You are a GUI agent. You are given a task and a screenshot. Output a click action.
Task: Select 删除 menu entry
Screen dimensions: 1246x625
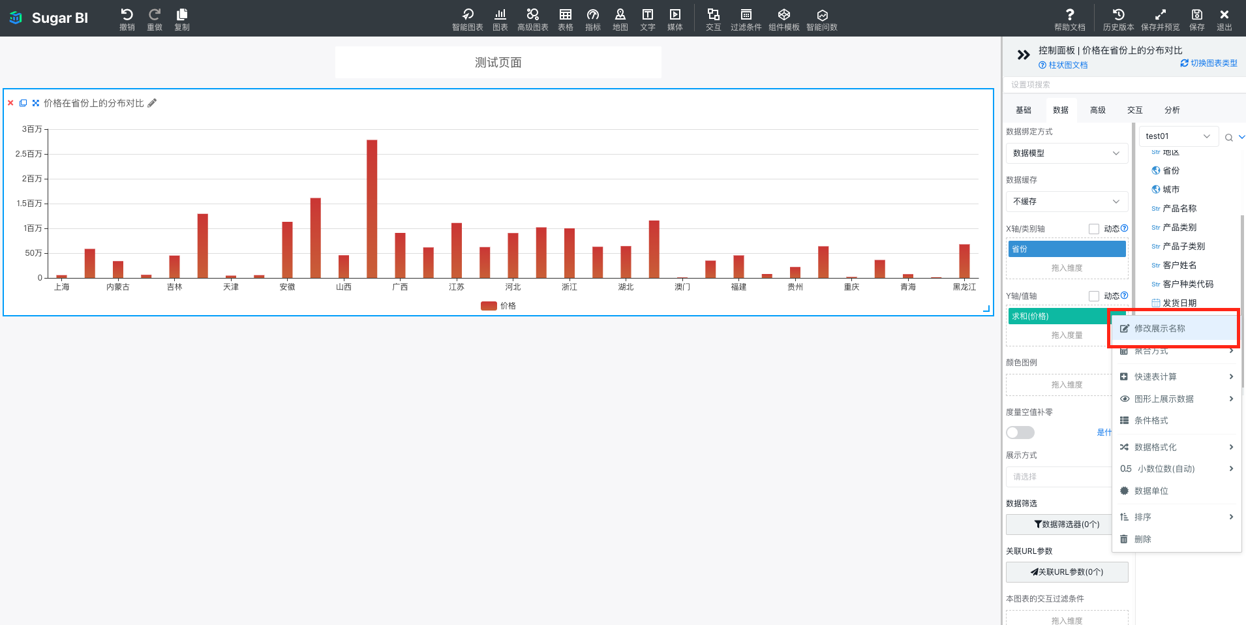pos(1176,540)
